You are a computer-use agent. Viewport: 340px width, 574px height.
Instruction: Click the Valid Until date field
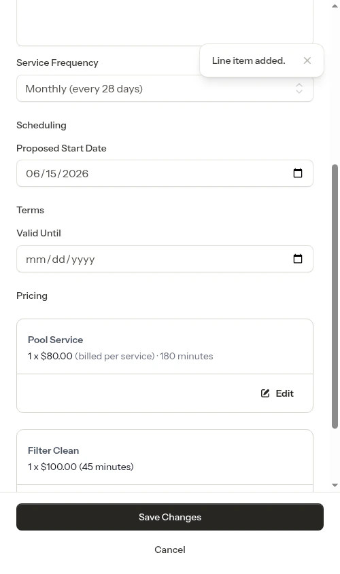tap(165, 259)
